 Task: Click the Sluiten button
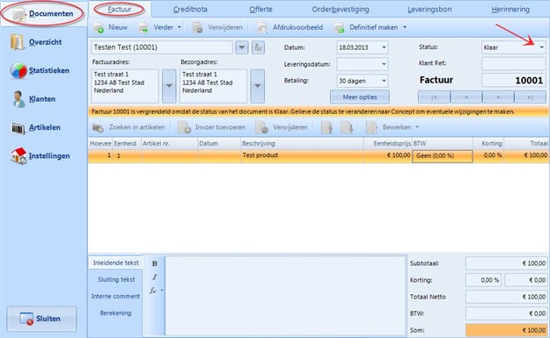click(x=41, y=319)
